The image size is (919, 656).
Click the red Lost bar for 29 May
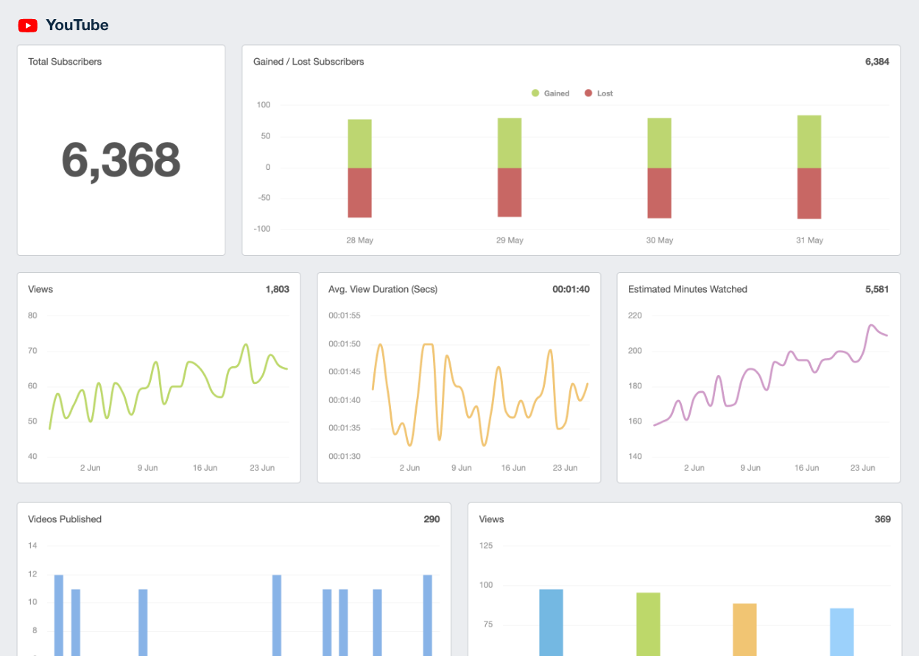point(510,192)
